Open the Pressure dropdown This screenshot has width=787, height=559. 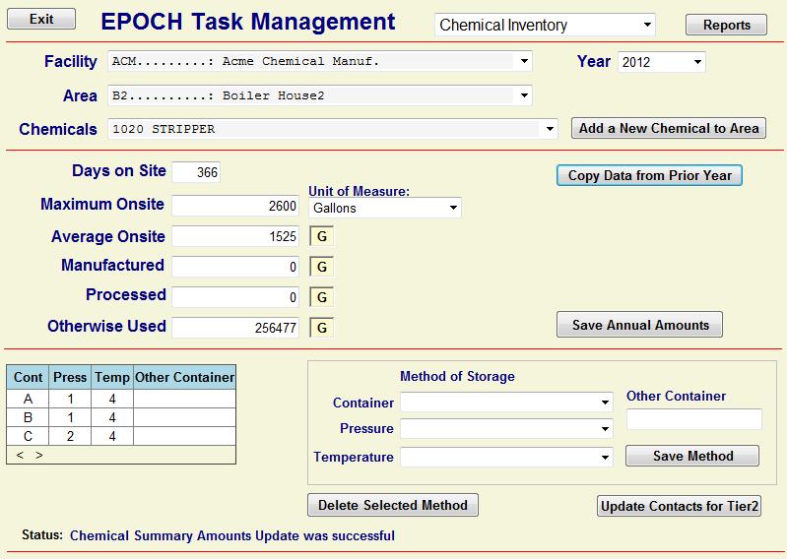[506, 429]
